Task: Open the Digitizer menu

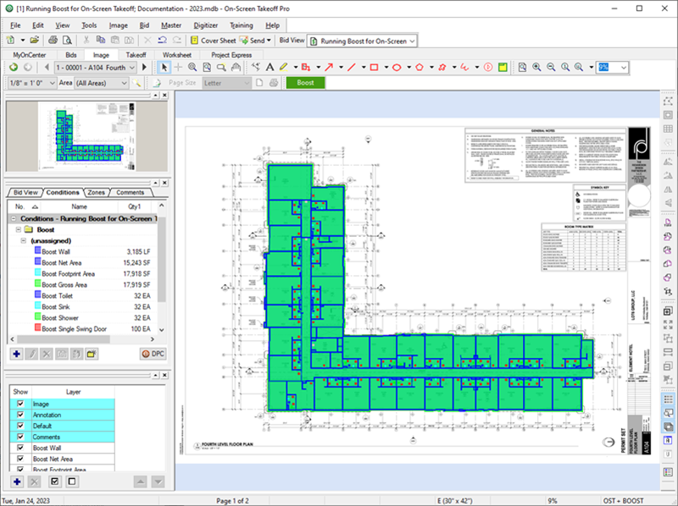Action: tap(206, 25)
